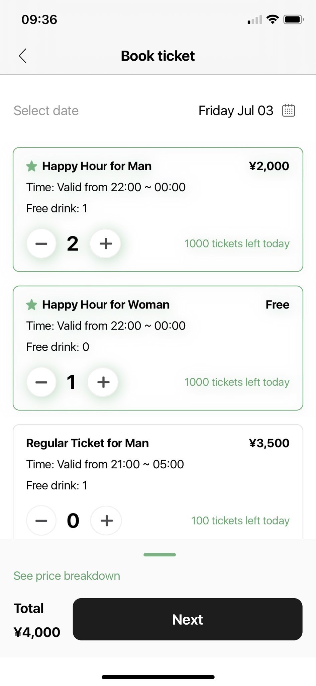Increase Happy Hour for Woman ticket count
This screenshot has height=686, width=316.
pos(103,382)
